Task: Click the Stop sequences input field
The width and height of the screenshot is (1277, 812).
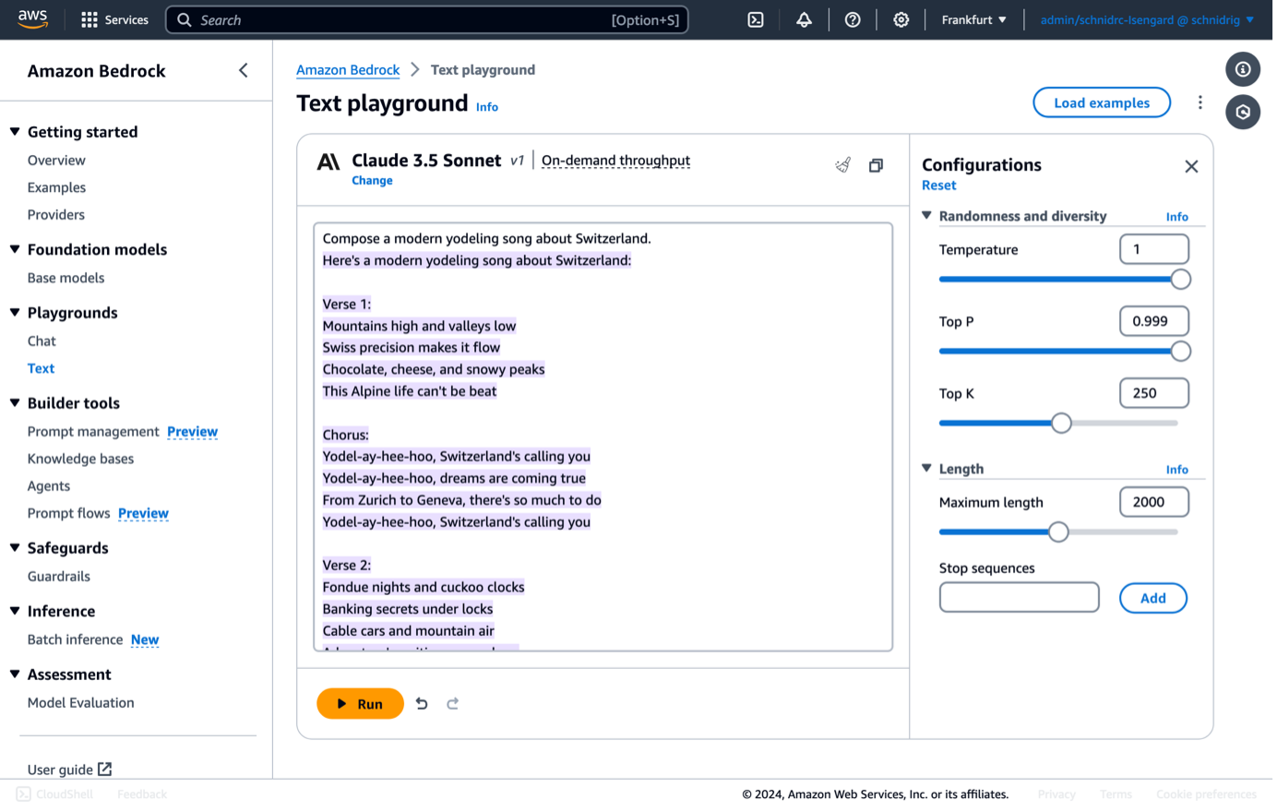Action: click(1019, 597)
